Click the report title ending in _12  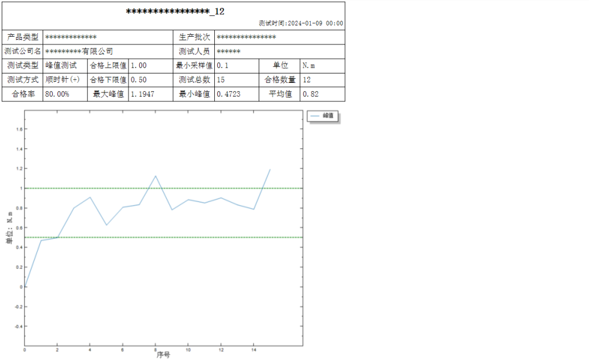click(x=175, y=11)
